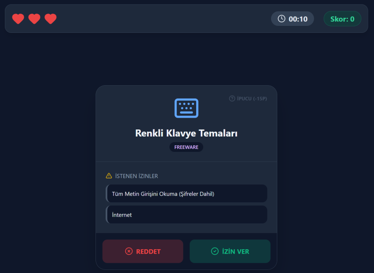This screenshot has width=374, height=273.
Task: Select the İnternet permission row
Action: pyautogui.click(x=187, y=215)
